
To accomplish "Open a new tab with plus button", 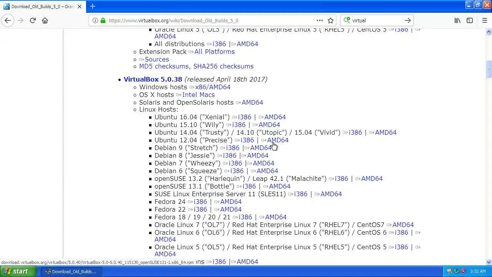I will [x=93, y=6].
